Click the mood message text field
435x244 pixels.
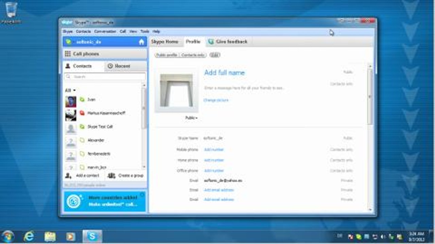tap(244, 88)
